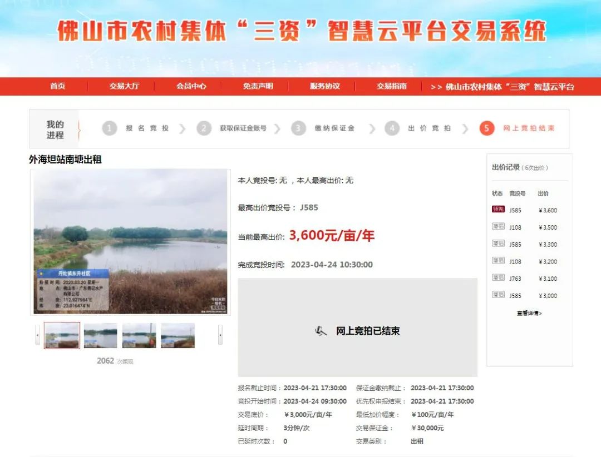601x457 pixels.
Task: Select the second pond photo thumbnail
Action: tap(101, 336)
